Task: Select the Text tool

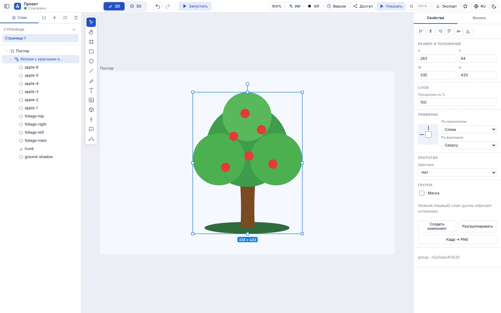Action: [x=91, y=90]
